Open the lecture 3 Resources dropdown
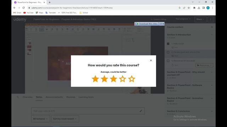The height and width of the screenshot is (127, 227). point(204,65)
